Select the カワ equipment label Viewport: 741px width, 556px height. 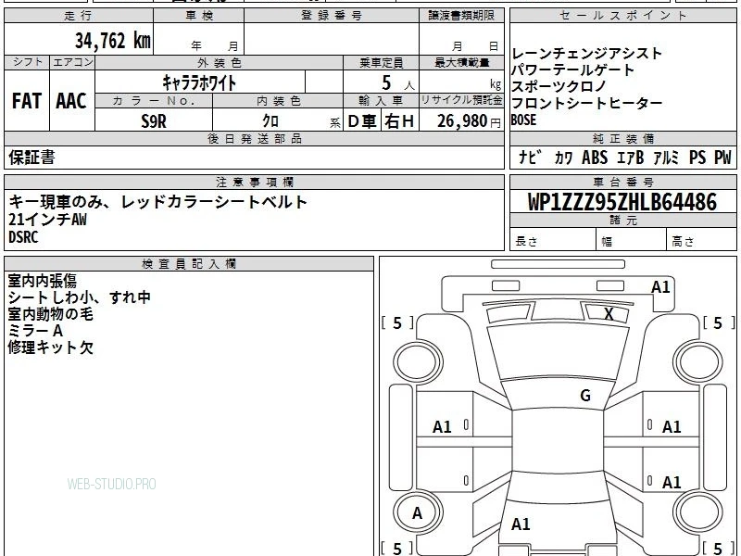[x=563, y=158]
